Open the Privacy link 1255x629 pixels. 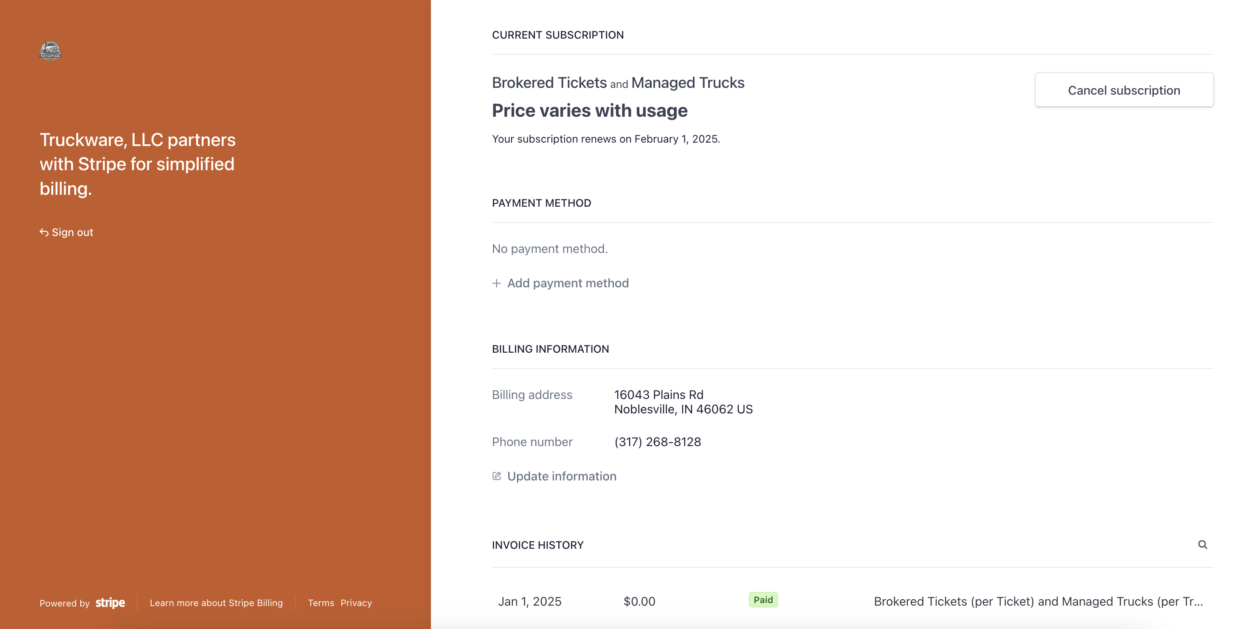356,603
